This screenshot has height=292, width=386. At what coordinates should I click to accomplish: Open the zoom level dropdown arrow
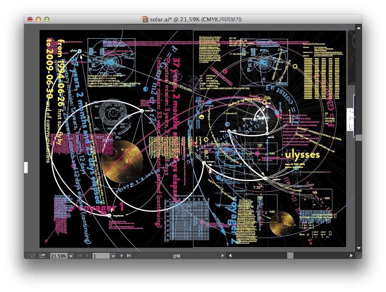[x=71, y=256]
